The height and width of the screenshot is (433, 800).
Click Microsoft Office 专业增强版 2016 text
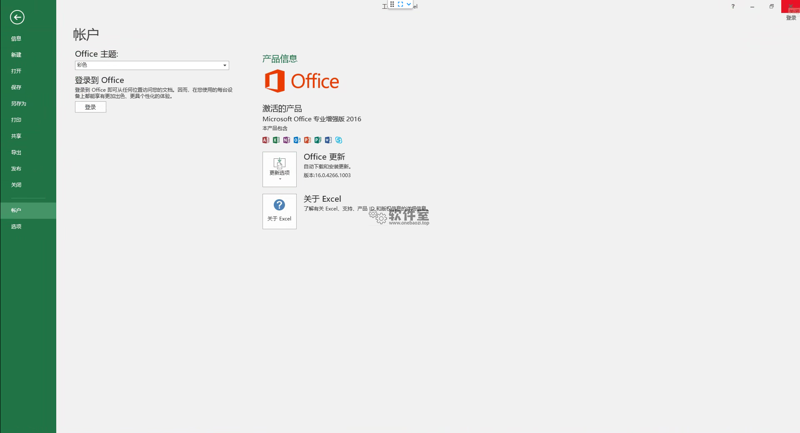[x=312, y=119]
